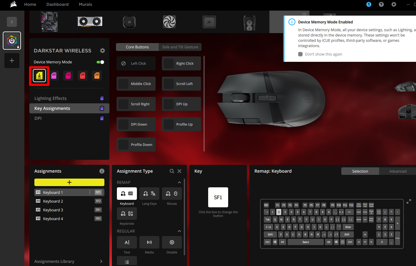Select the Disable assignment icon
Image resolution: width=416 pixels, height=266 pixels.
(x=172, y=242)
